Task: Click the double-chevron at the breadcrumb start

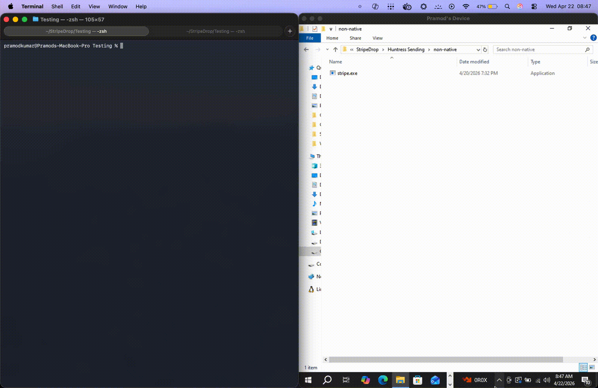Action: pos(352,50)
